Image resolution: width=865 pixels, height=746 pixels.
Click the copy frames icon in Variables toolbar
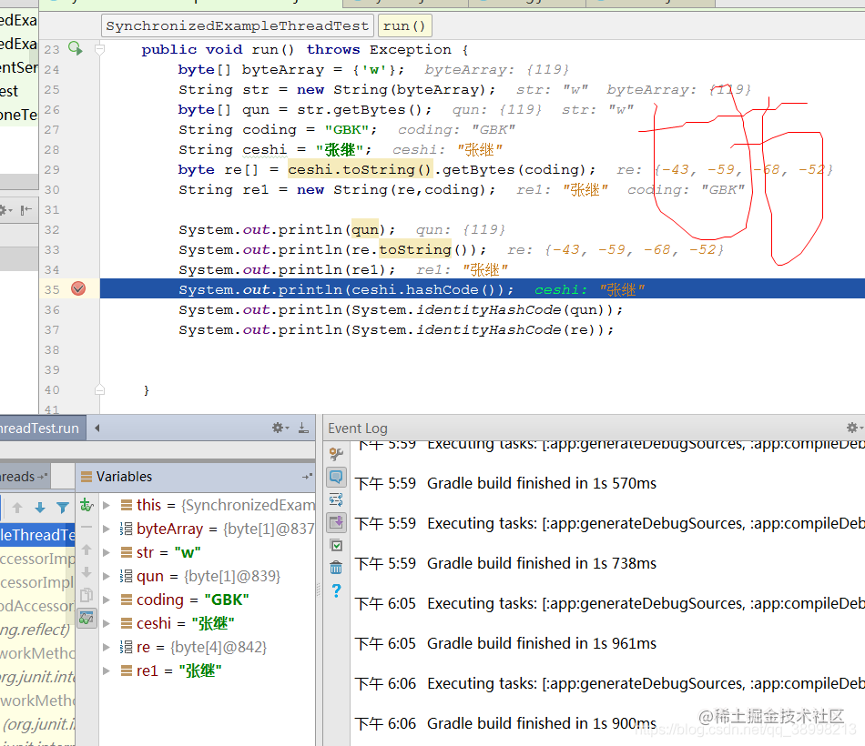click(x=87, y=593)
